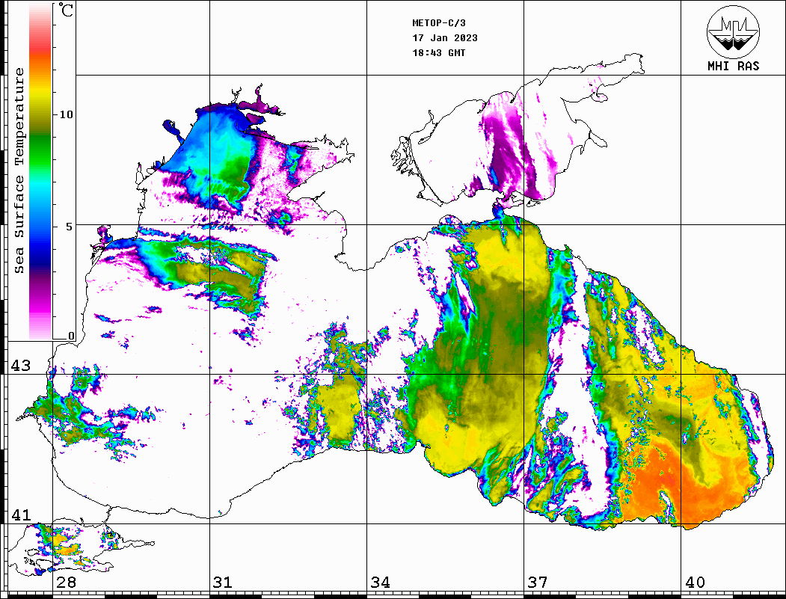Click the longitude label '37'
786x599 pixels.
(x=538, y=583)
